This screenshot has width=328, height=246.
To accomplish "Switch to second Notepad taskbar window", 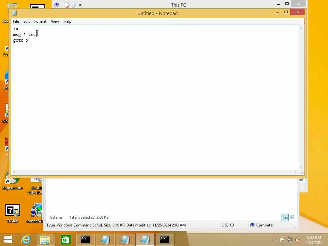I will (x=125, y=240).
